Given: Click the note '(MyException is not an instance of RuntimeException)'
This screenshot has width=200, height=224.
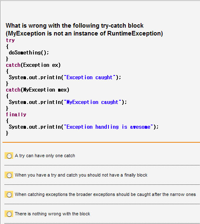Looking at the screenshot, I should (x=84, y=33).
